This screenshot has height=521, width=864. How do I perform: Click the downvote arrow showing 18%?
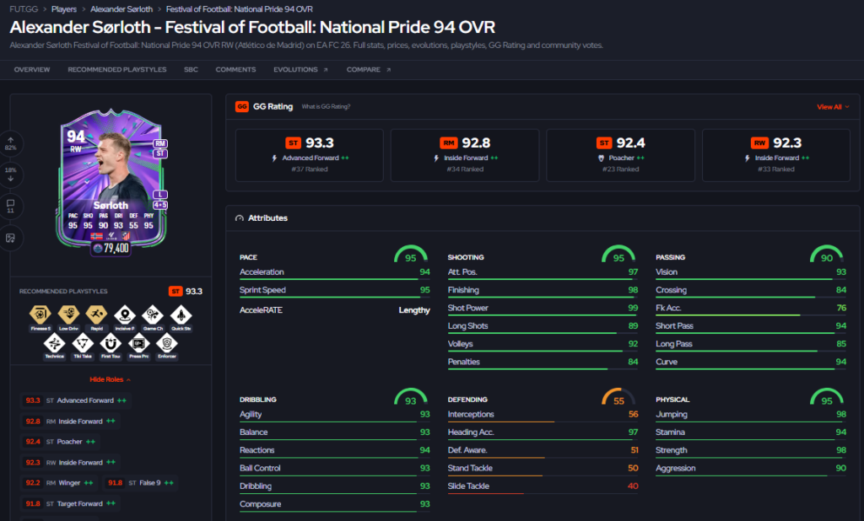pyautogui.click(x=10, y=175)
